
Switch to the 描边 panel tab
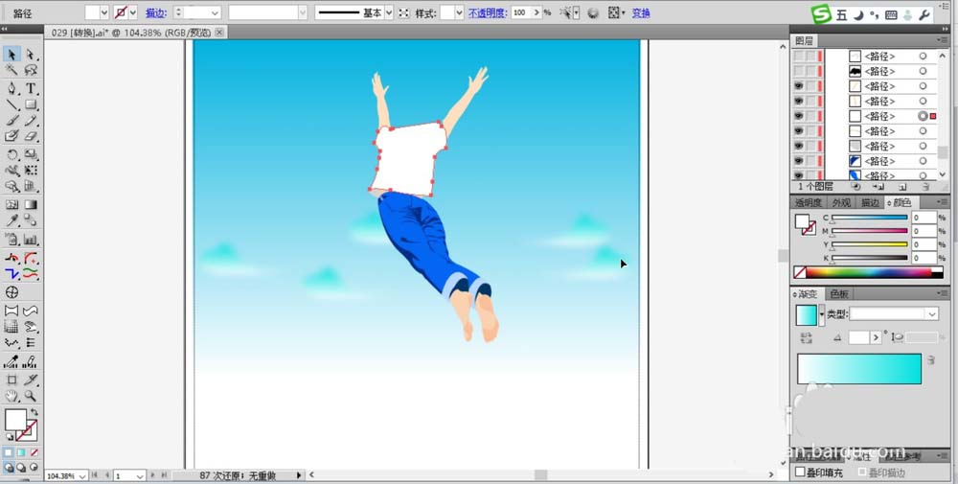(870, 203)
